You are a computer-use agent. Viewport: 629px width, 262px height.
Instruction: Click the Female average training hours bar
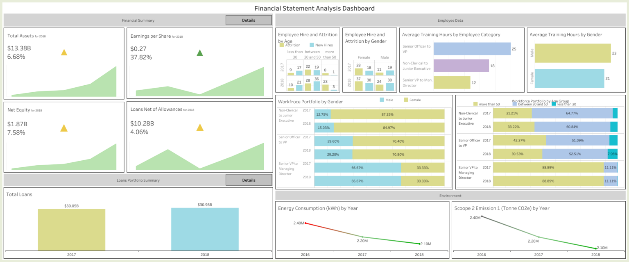[x=570, y=78]
